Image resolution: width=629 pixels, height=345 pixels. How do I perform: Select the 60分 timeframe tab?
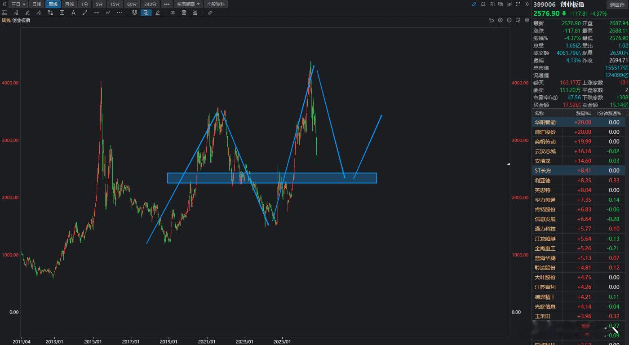[132, 4]
